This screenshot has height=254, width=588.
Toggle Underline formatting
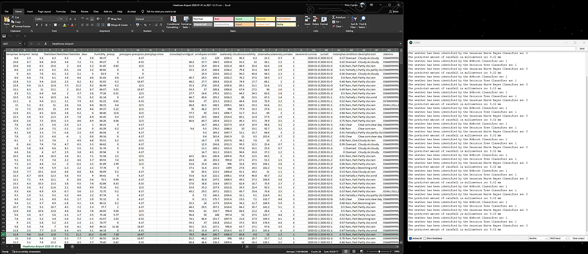coord(46,25)
